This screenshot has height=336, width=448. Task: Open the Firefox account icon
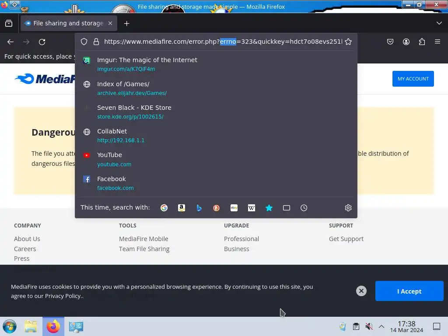(406, 42)
